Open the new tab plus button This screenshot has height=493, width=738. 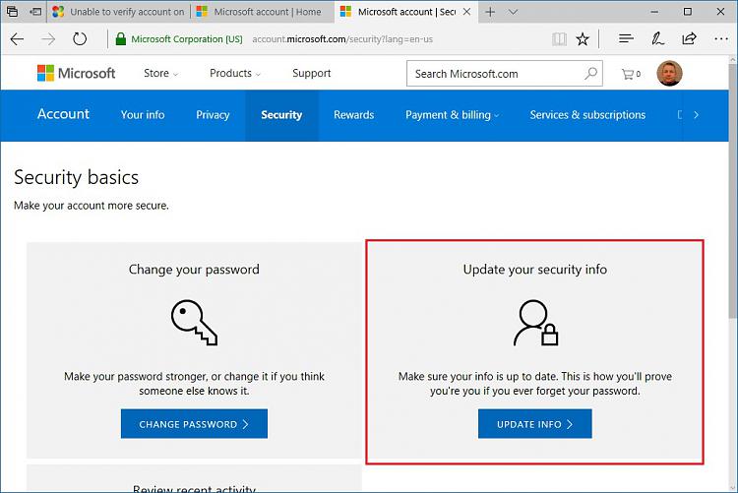click(x=490, y=12)
